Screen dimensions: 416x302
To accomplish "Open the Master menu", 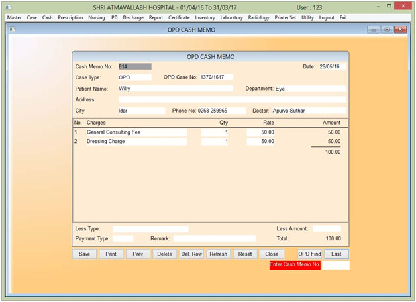I will coord(14,17).
